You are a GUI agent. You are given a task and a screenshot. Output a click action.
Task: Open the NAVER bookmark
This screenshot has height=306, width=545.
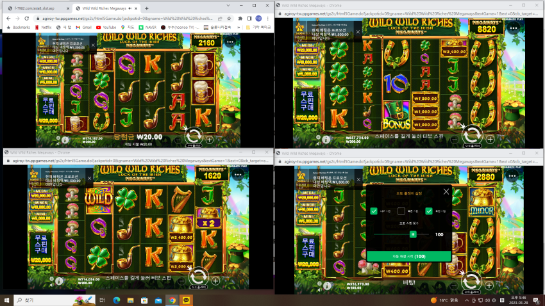coord(147,28)
